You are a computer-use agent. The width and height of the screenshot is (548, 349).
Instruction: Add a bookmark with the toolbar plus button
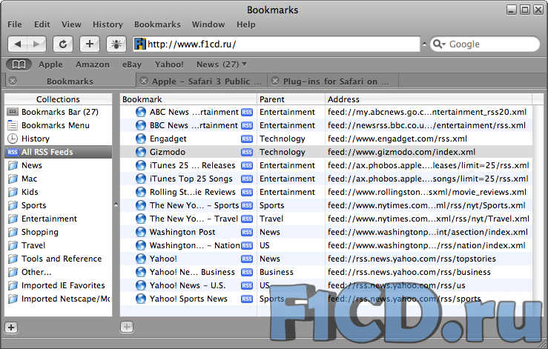point(90,44)
